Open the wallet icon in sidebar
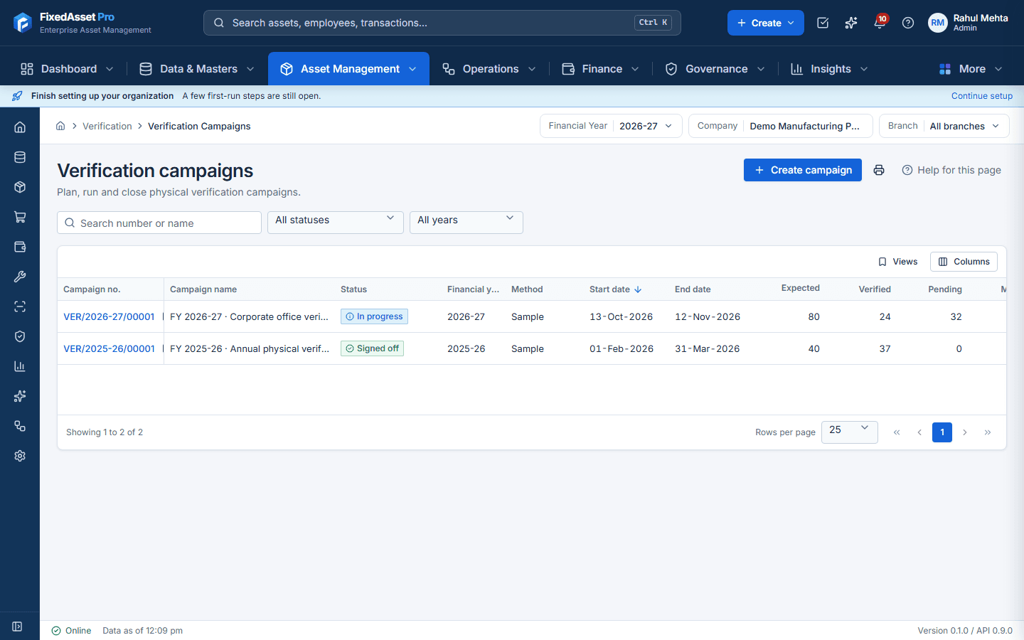 [x=20, y=247]
